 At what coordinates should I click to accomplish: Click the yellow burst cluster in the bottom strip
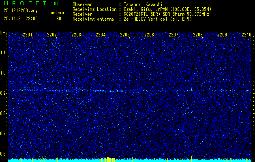[108, 160]
